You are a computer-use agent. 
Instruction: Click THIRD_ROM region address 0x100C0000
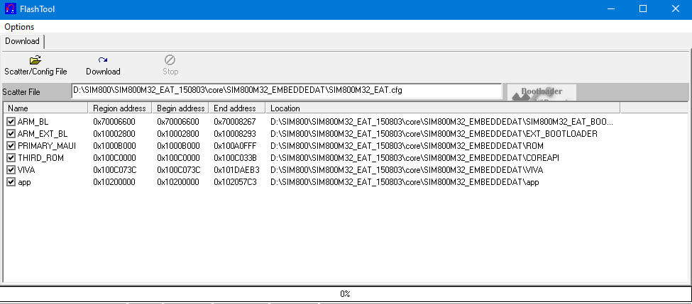114,158
